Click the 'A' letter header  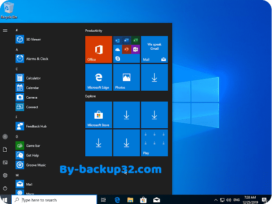point(17,50)
